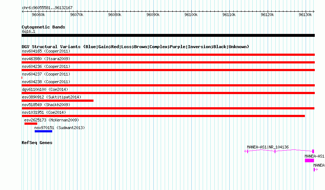Open esv2625173 (McKernan2009) variant label
This screenshot has height=190, width=325.
[x=51, y=120]
